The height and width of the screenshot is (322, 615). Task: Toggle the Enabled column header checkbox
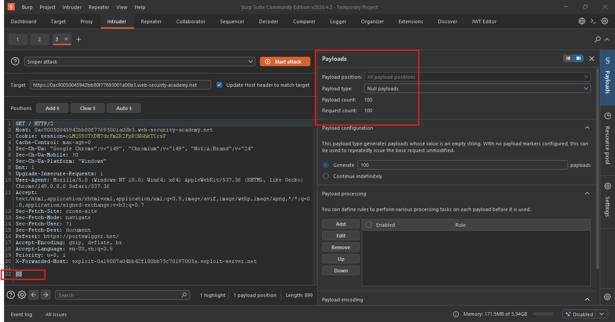pyautogui.click(x=369, y=225)
